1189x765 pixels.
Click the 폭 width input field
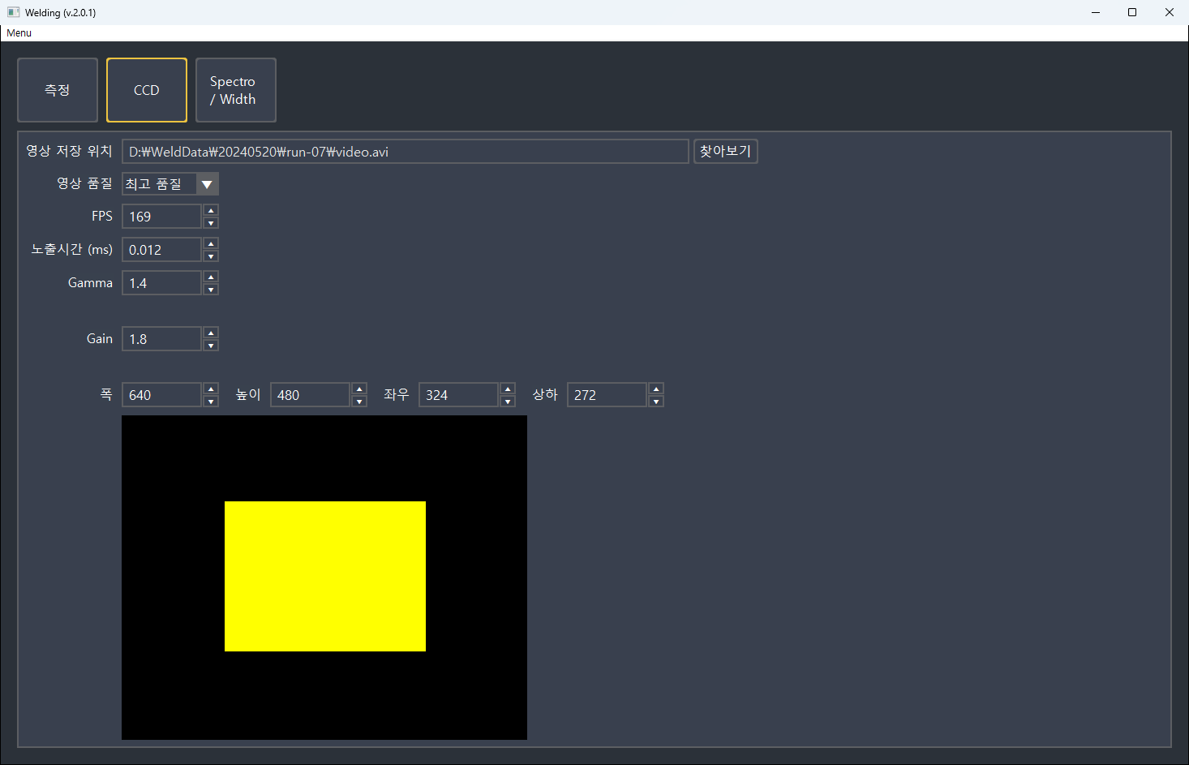(x=161, y=395)
